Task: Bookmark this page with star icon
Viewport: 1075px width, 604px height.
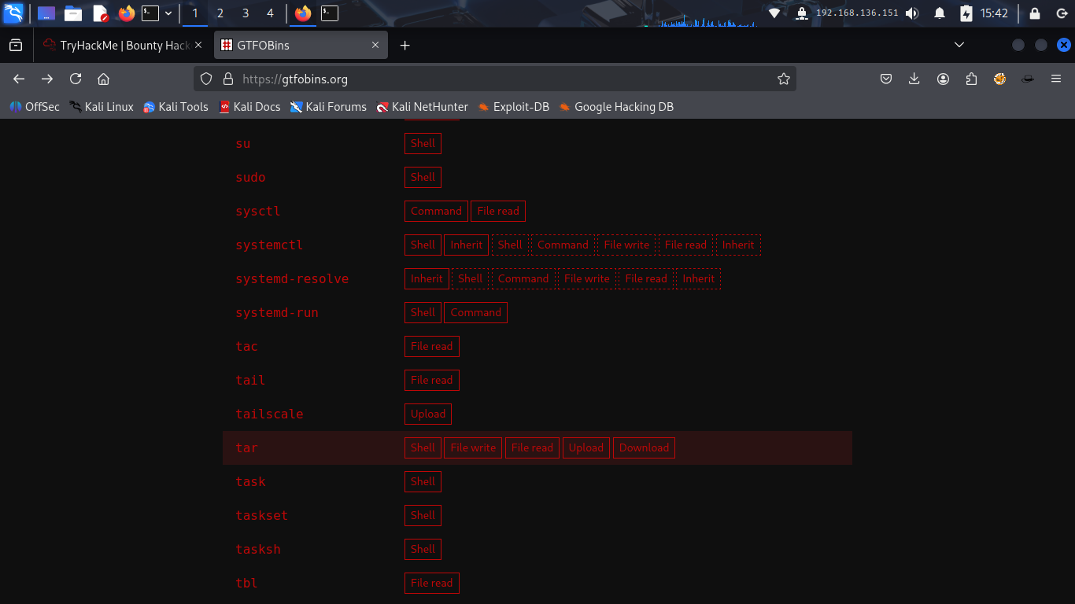Action: tap(783, 79)
